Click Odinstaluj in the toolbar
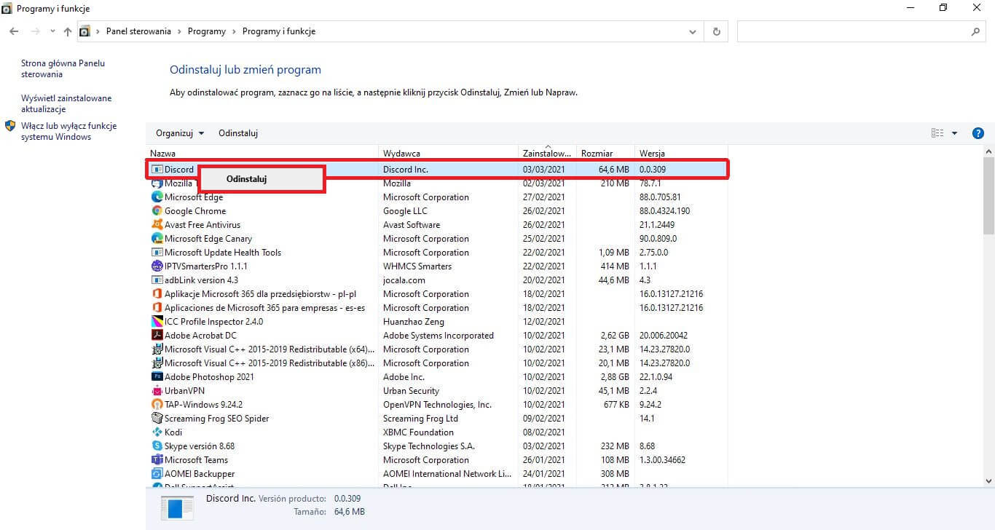The image size is (995, 530). pyautogui.click(x=238, y=133)
